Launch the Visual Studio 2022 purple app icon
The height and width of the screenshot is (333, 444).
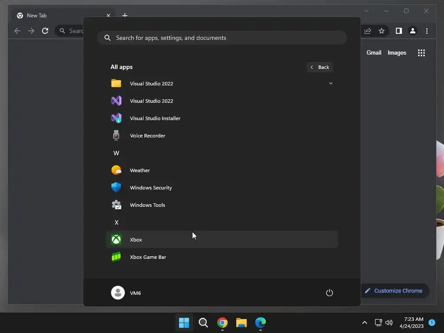[116, 101]
